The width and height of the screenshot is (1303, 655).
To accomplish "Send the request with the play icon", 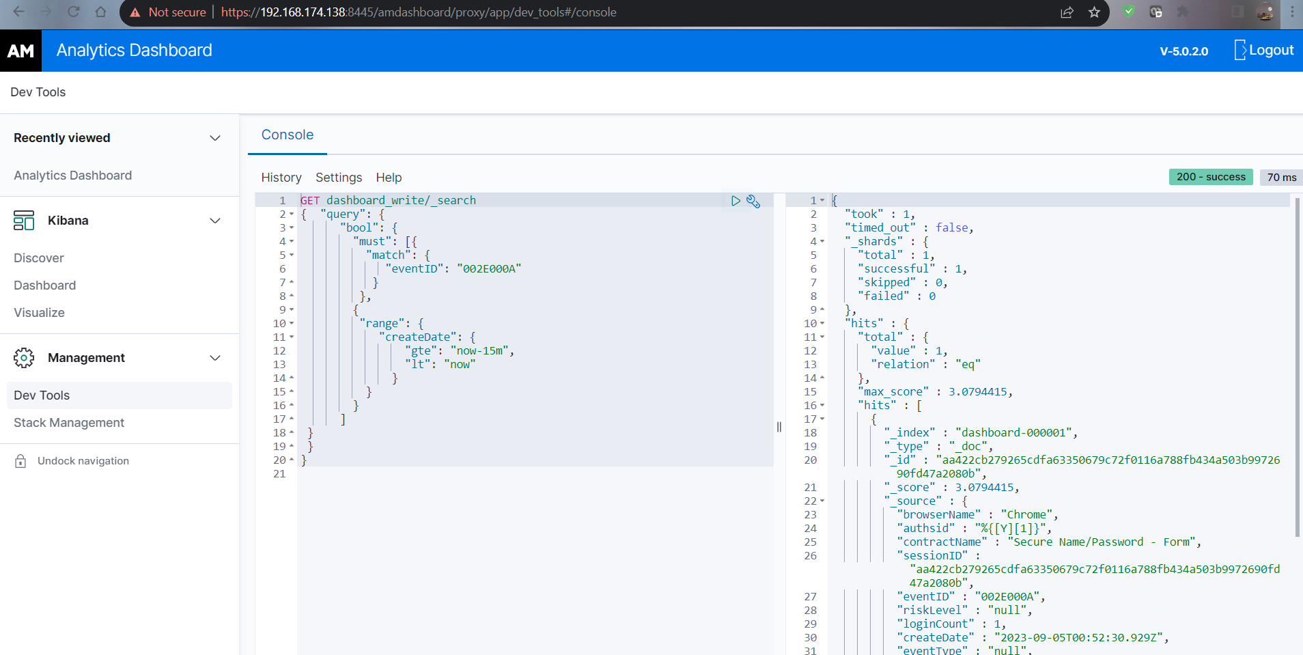I will [735, 201].
